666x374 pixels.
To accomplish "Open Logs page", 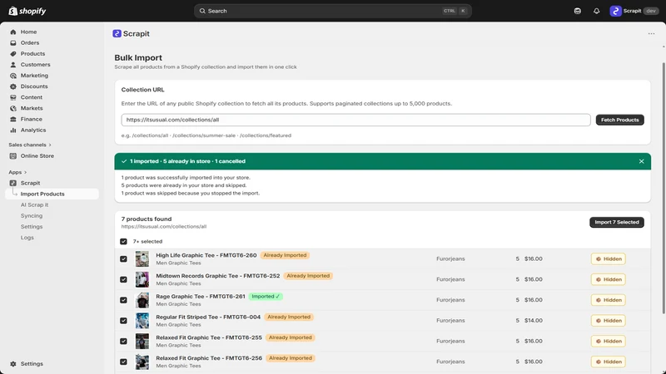I will coord(27,238).
